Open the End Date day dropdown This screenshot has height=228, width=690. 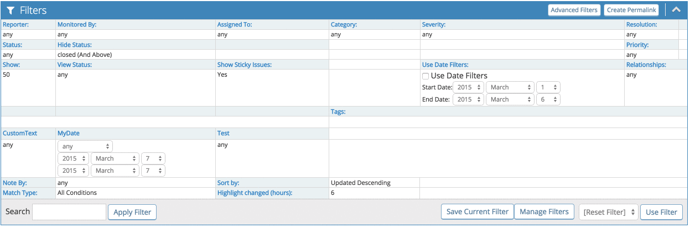[x=548, y=99]
